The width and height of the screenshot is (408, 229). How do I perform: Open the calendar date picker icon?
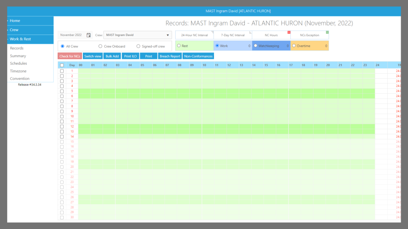coord(88,35)
